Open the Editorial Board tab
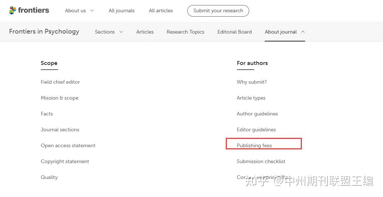 [234, 32]
